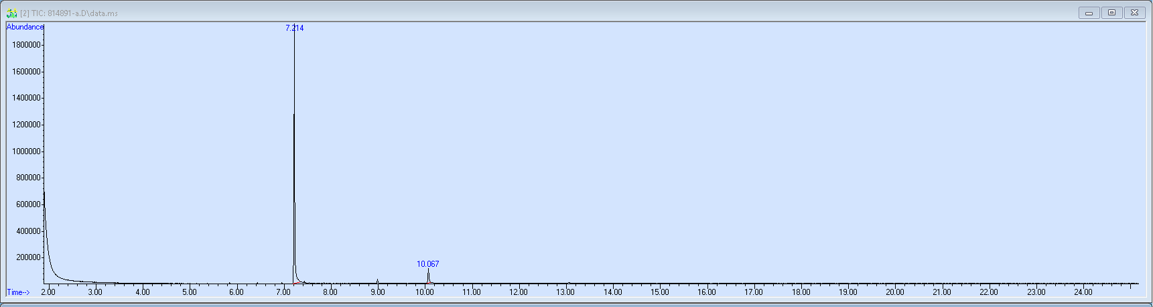
Task: Click the Time--> axis label
Action: [x=19, y=292]
